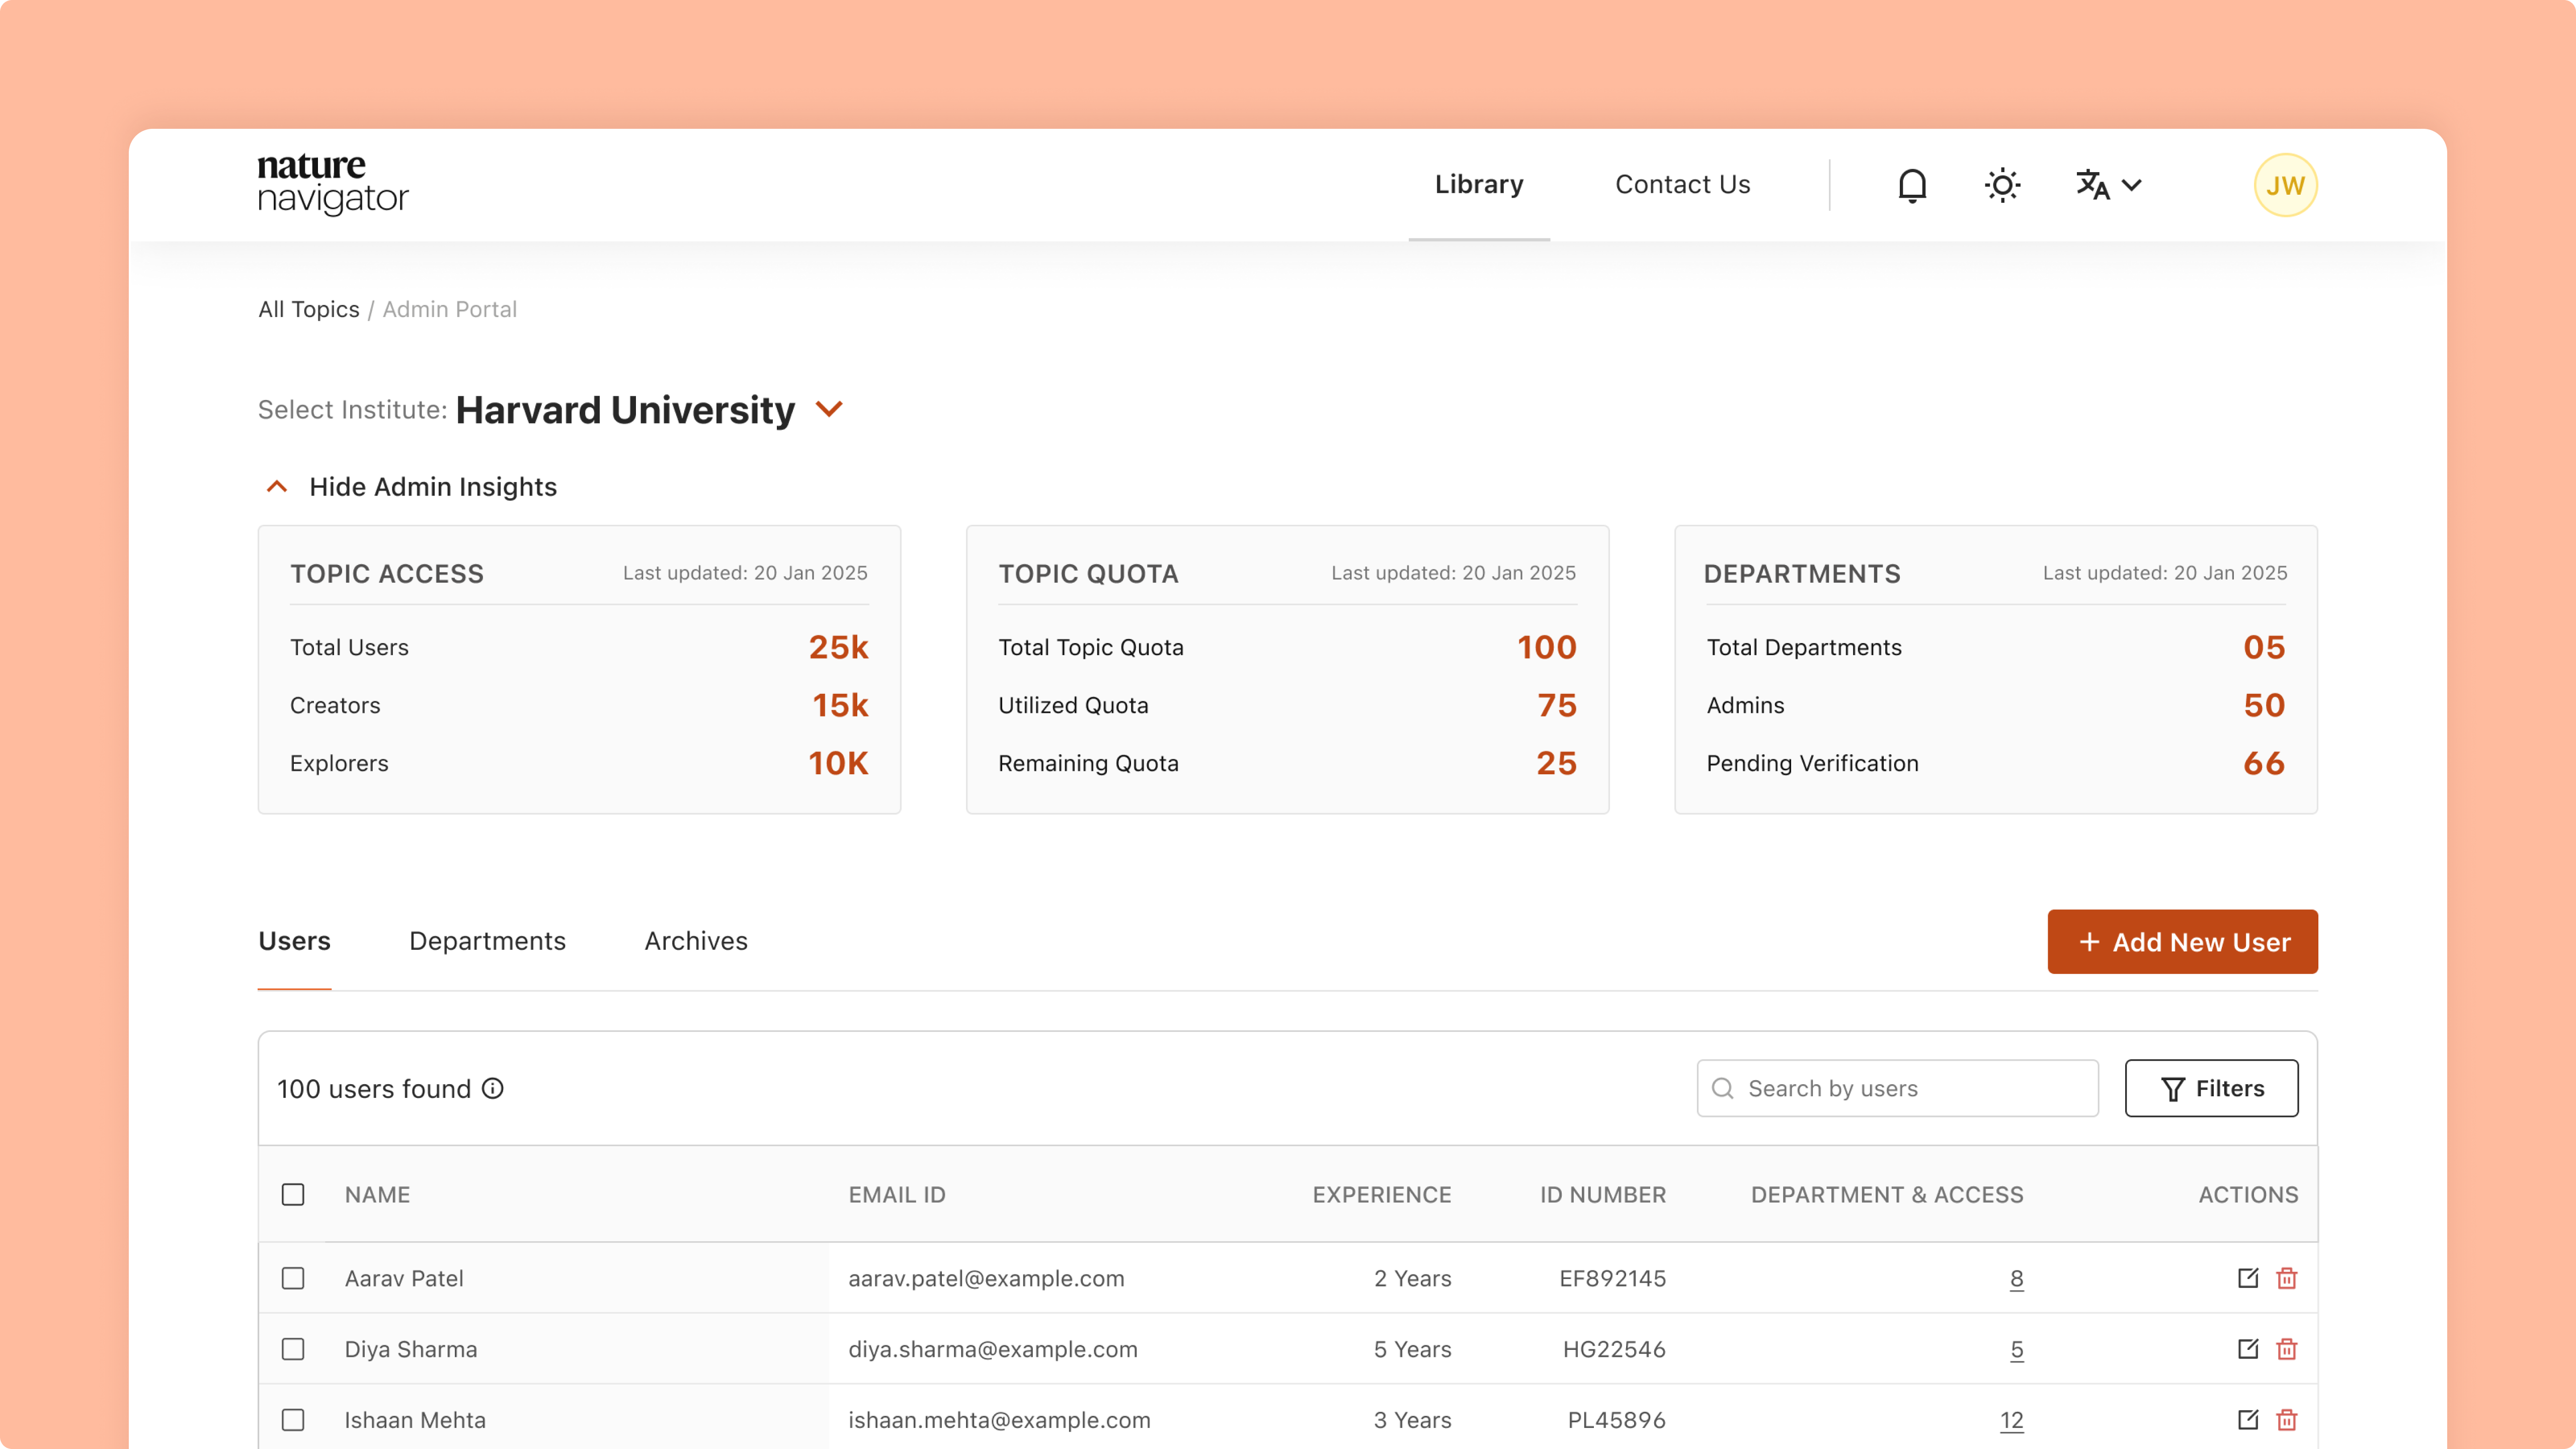The image size is (2576, 1449).
Task: Edit Diya Sharma's user record
Action: (x=2247, y=1349)
